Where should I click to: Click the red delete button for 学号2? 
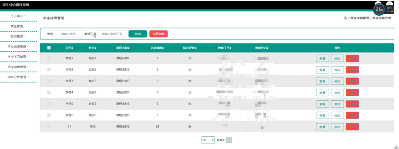point(352,70)
